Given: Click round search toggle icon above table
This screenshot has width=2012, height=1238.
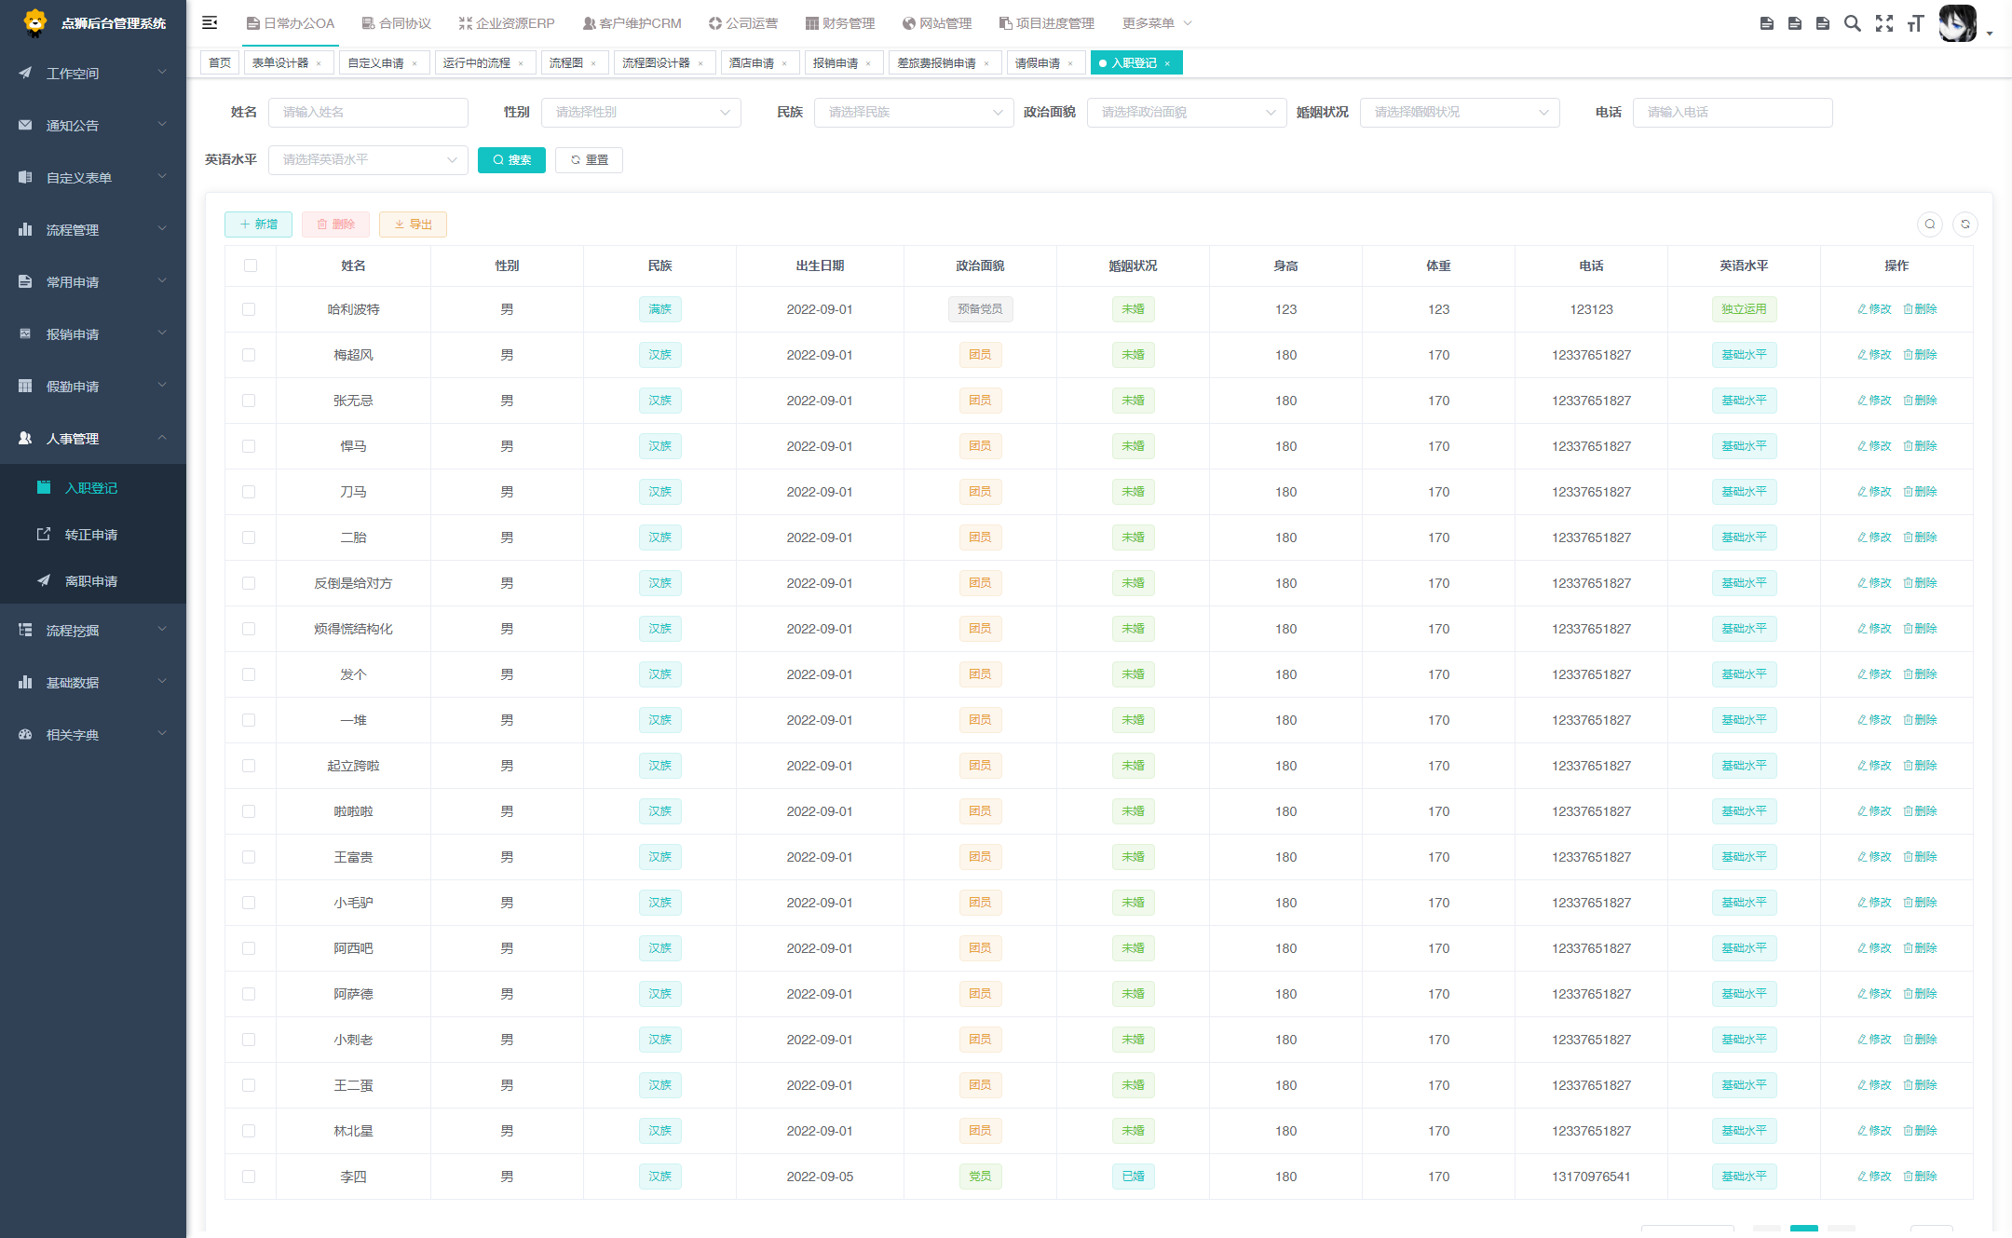Looking at the screenshot, I should click(x=1930, y=224).
